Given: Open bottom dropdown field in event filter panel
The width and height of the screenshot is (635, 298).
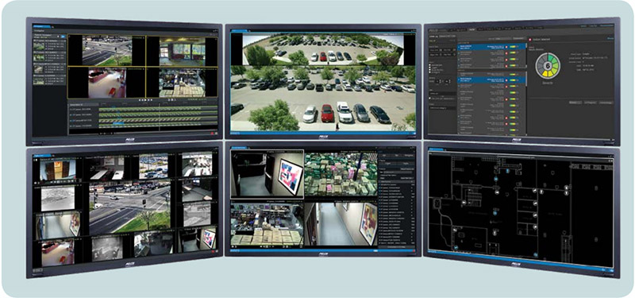Looking at the screenshot, I should click(x=443, y=108).
